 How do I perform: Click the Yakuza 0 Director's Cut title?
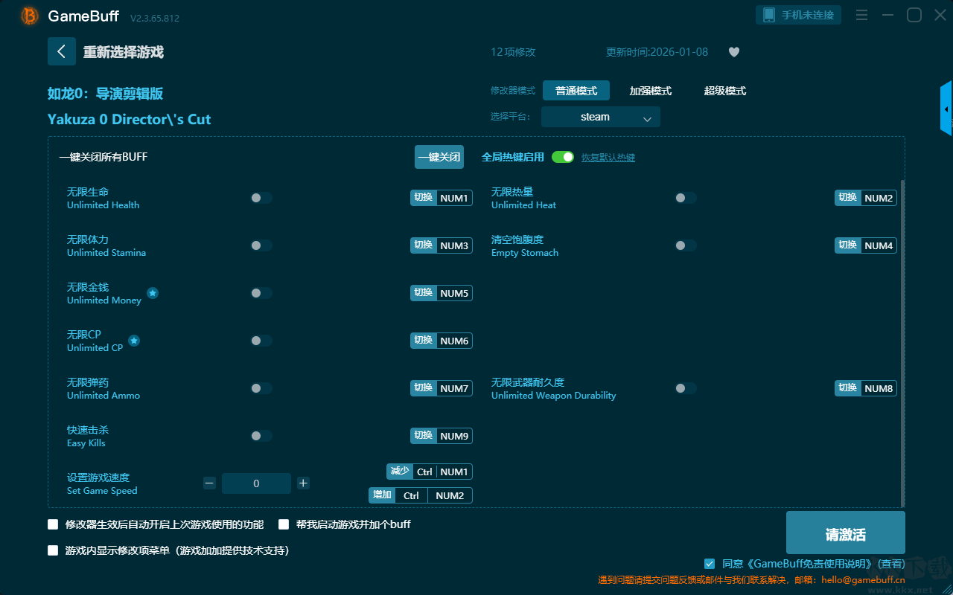(130, 119)
